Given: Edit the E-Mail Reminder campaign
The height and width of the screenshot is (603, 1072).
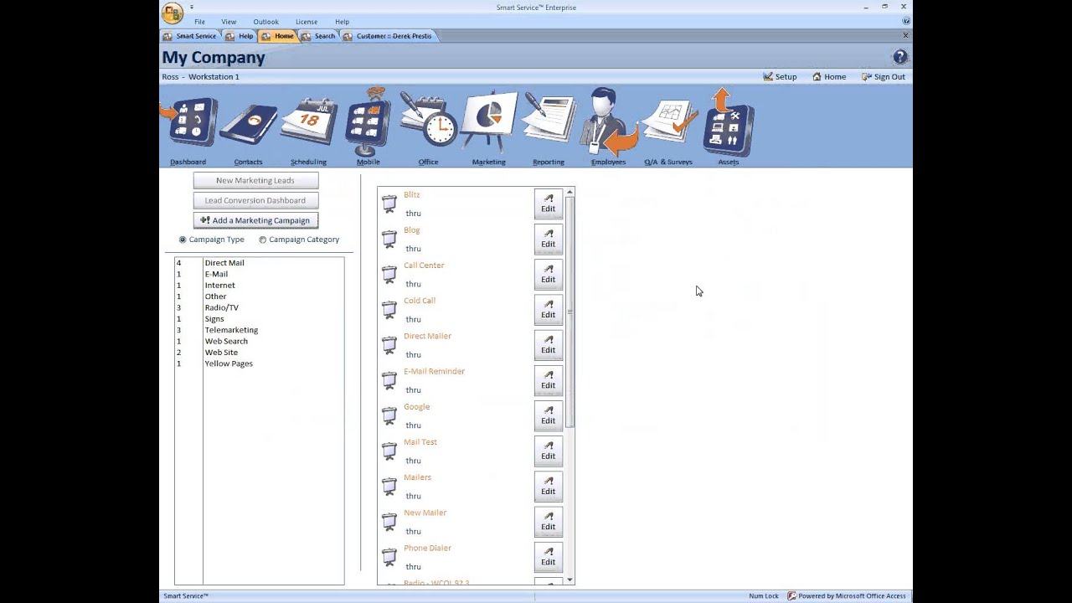Looking at the screenshot, I should (x=548, y=379).
